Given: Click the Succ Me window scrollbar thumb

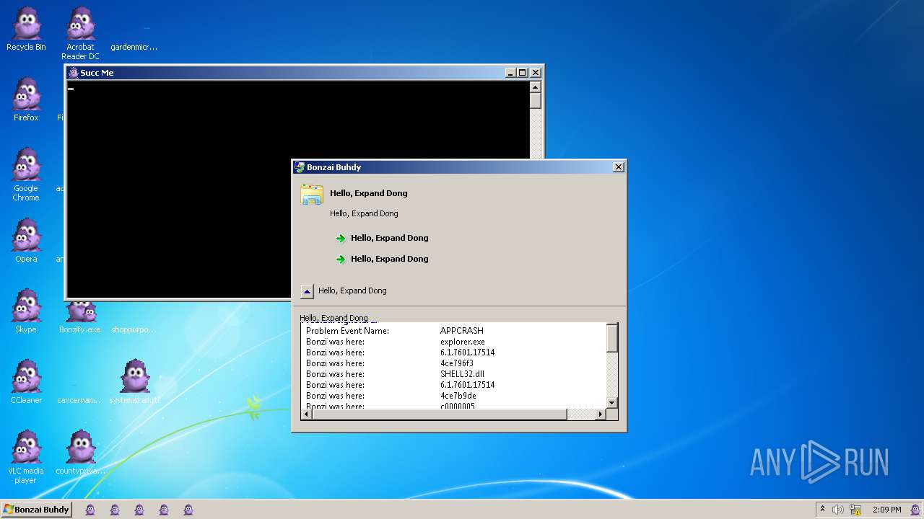Looking at the screenshot, I should pyautogui.click(x=535, y=101).
